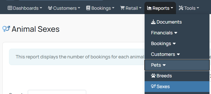Open the Customers navbar dropdown caret
Screen dimensions: 211x94
point(79,8)
